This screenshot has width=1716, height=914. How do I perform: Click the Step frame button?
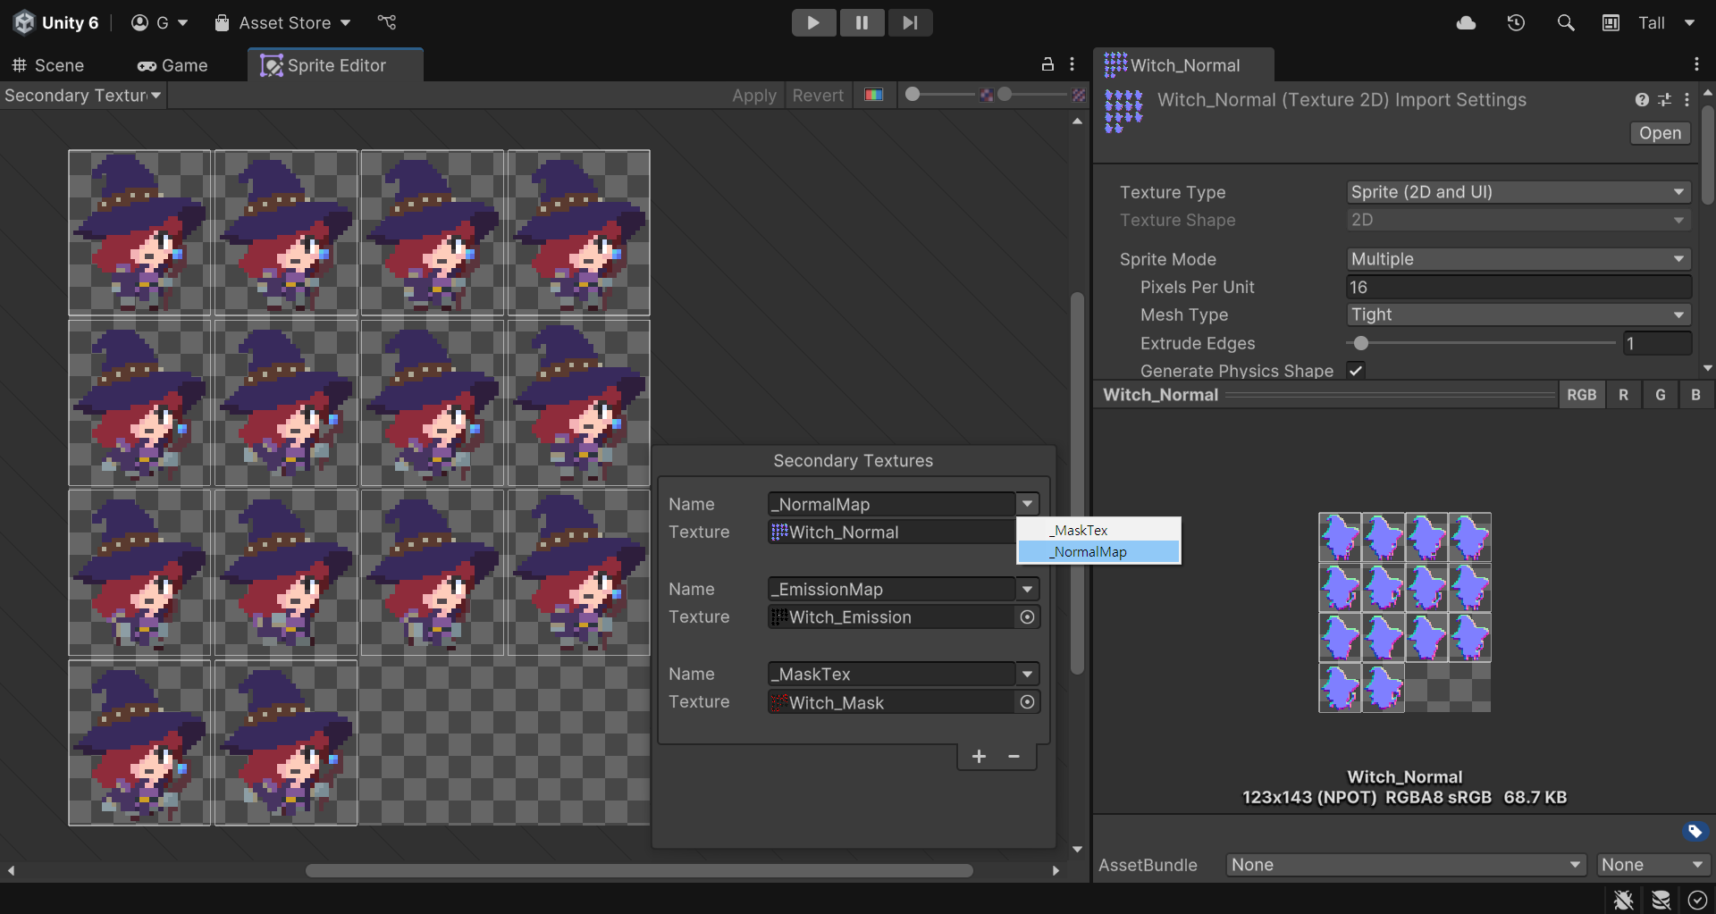point(910,22)
